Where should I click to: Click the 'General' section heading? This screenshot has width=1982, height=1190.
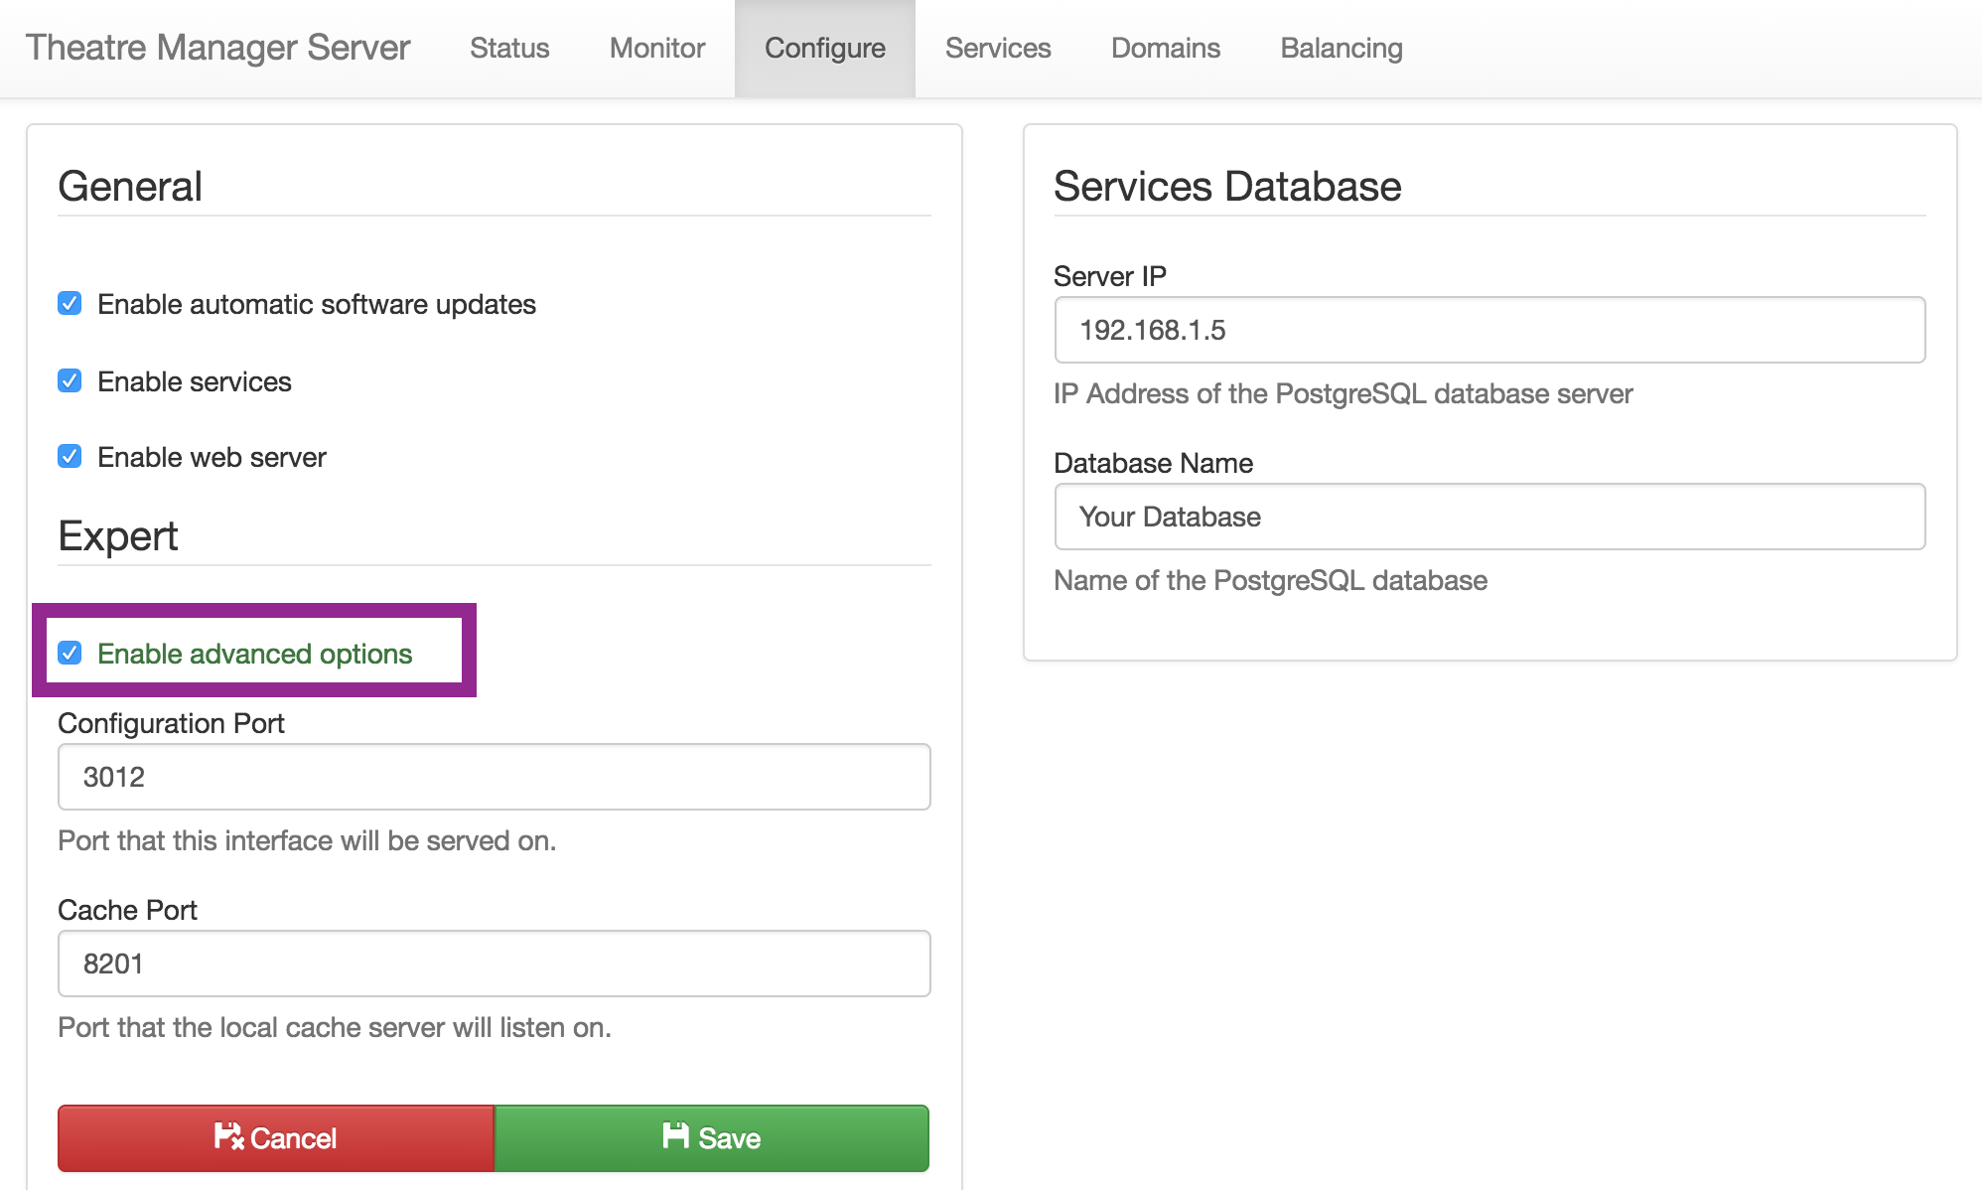tap(130, 186)
